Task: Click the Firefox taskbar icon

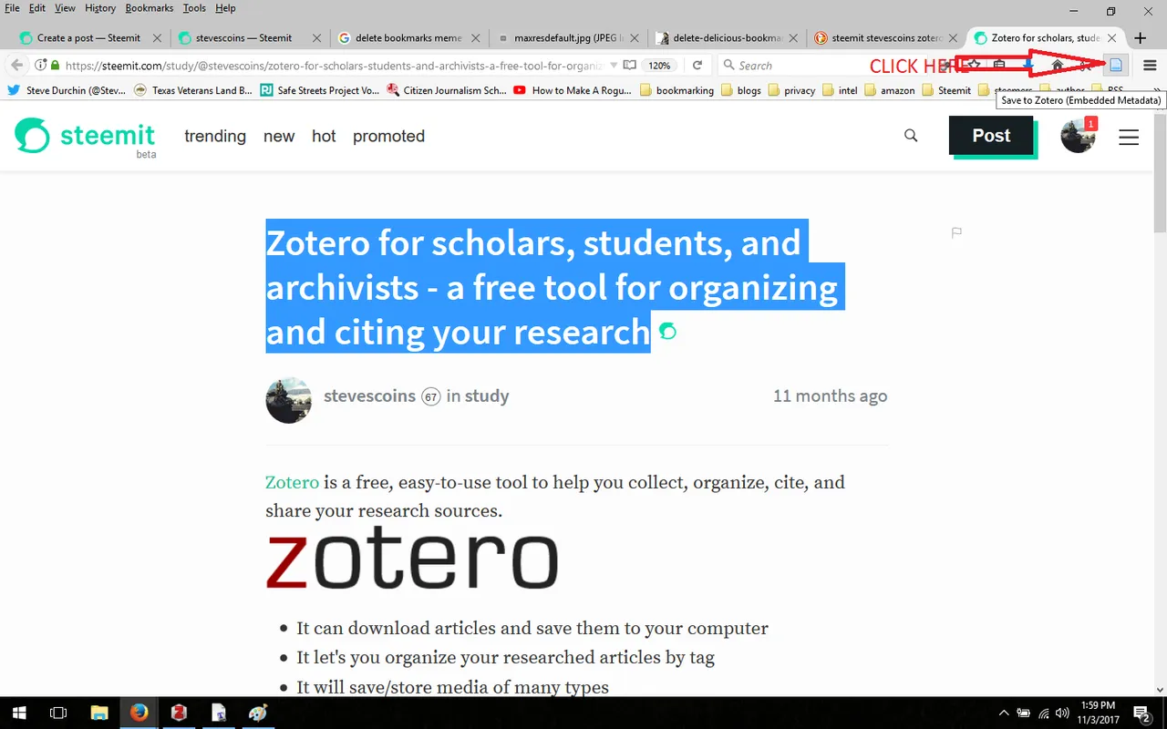Action: tap(139, 713)
